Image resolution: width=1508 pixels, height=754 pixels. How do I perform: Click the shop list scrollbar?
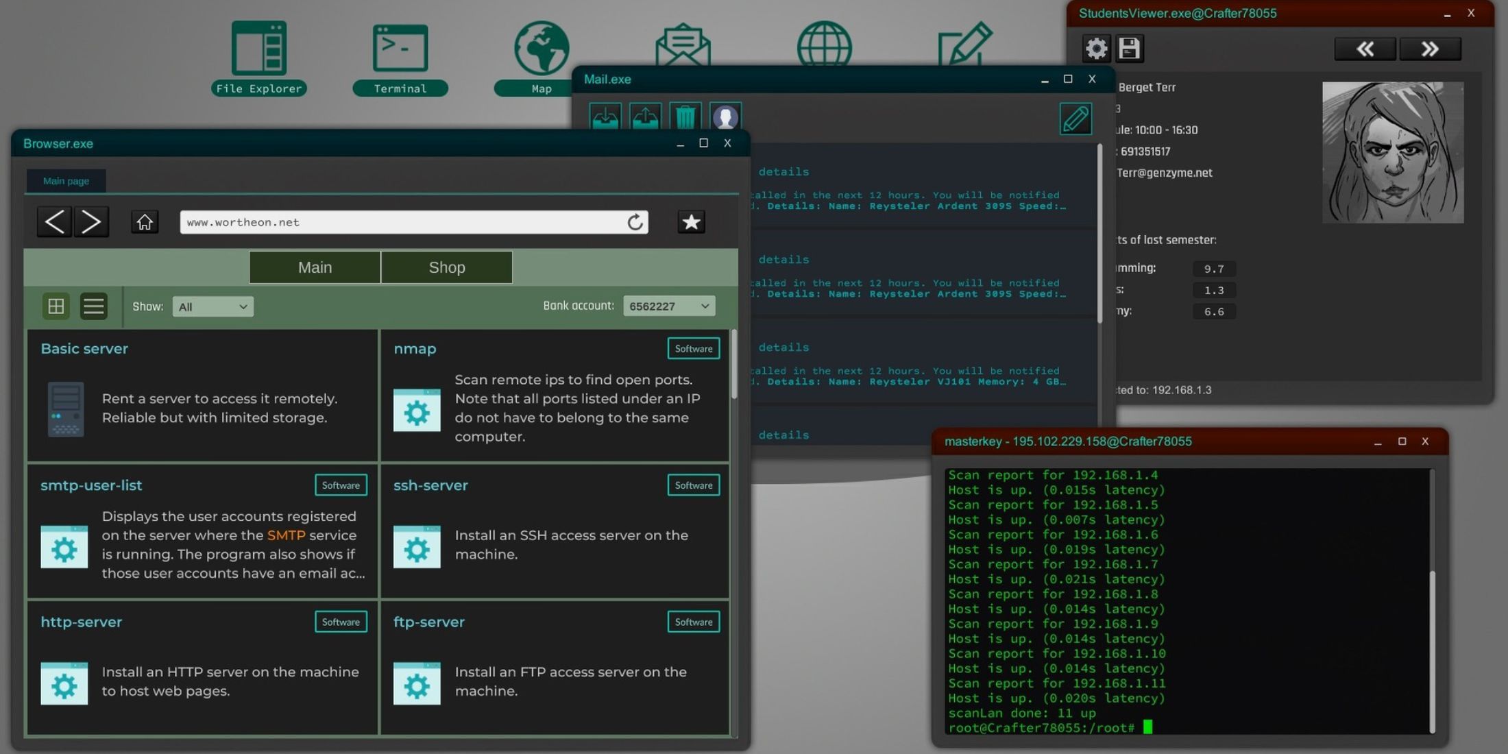[734, 365]
